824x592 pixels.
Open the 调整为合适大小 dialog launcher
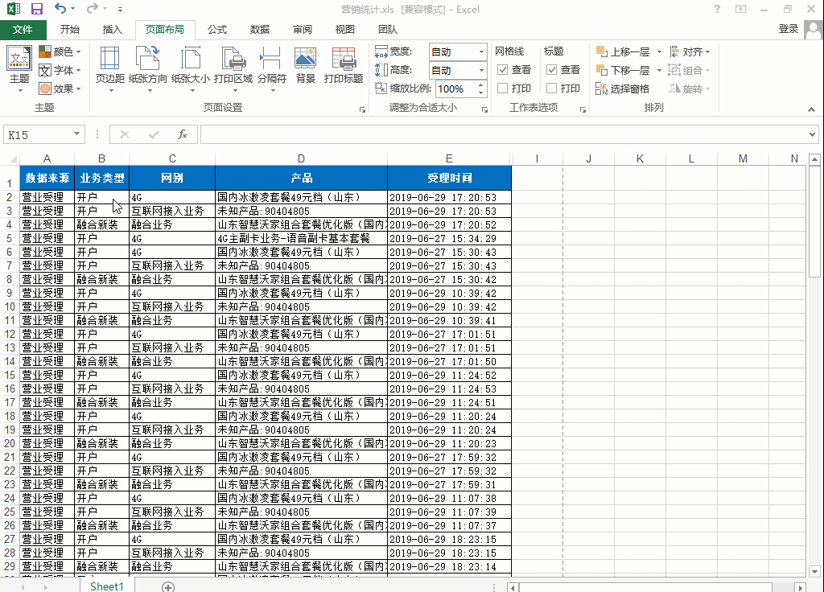tap(484, 109)
